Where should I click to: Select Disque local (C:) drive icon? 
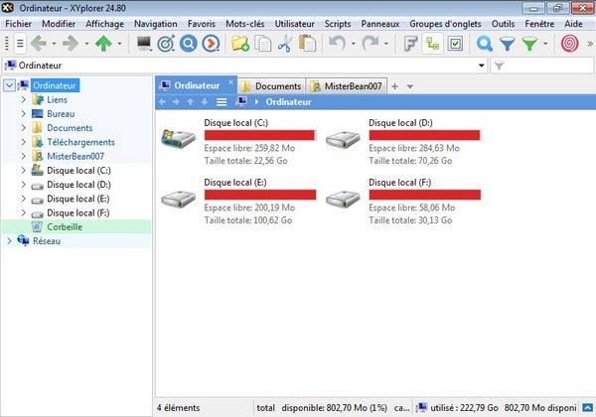pos(178,138)
